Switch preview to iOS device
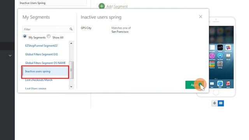The height and width of the screenshot is (140, 249). click(221, 103)
